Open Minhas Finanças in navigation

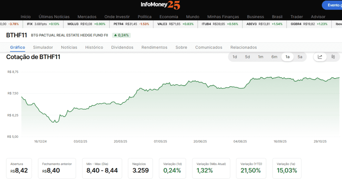click(x=223, y=17)
